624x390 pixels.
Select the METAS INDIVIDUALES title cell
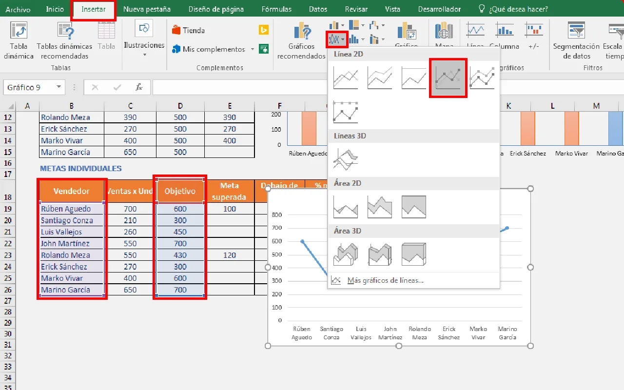(x=81, y=168)
